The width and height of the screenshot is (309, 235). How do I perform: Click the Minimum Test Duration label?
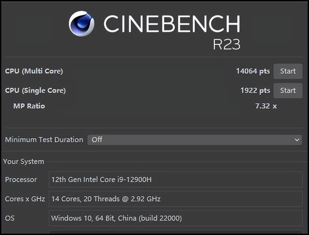tap(44, 139)
